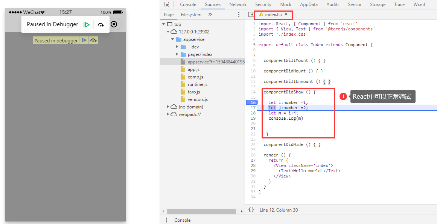Toggle the breakpoint on line 16
This screenshot has height=224, width=437.
[x=252, y=102]
